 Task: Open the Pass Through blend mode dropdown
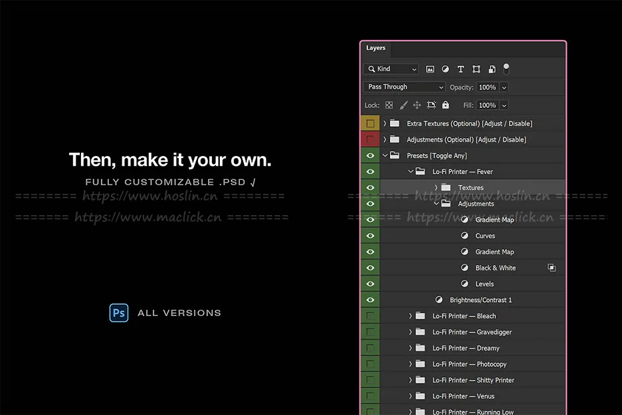tap(404, 87)
